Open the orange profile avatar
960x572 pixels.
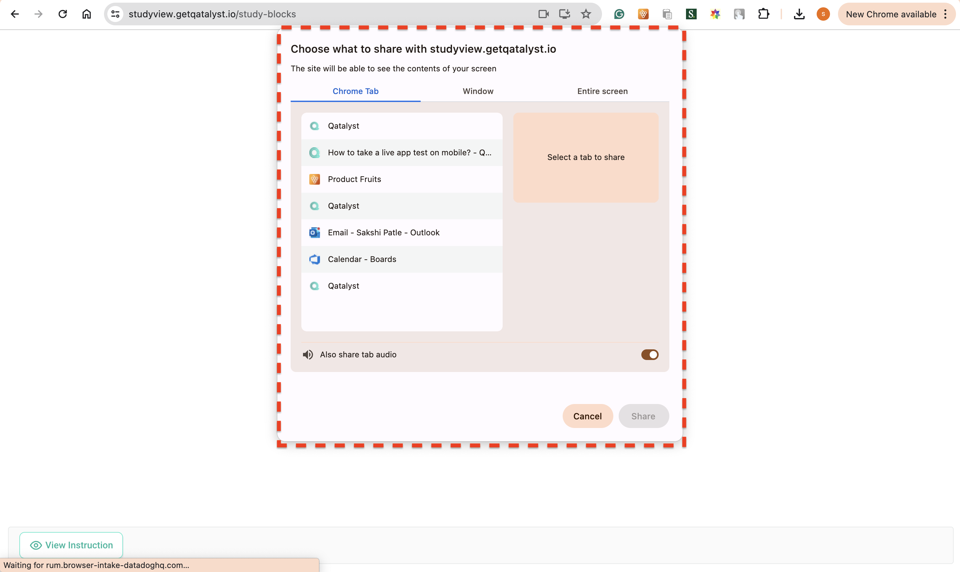click(823, 14)
